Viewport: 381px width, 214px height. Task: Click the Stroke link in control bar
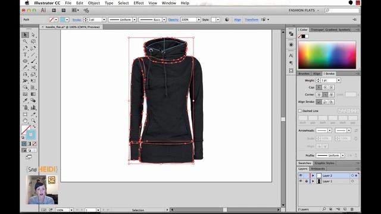tap(77, 20)
